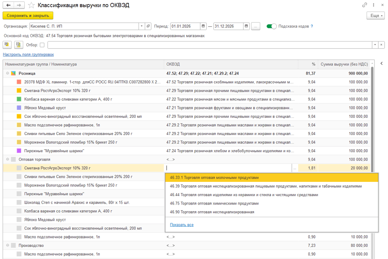The image size is (388, 259).
Task: Click the back navigation arrow
Action: pyautogui.click(x=8, y=5)
